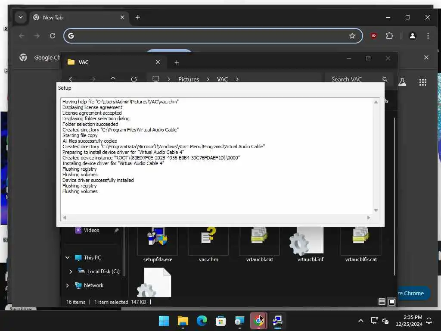441x331 pixels.
Task: Open Chrome's three-dot menu
Action: (428, 36)
